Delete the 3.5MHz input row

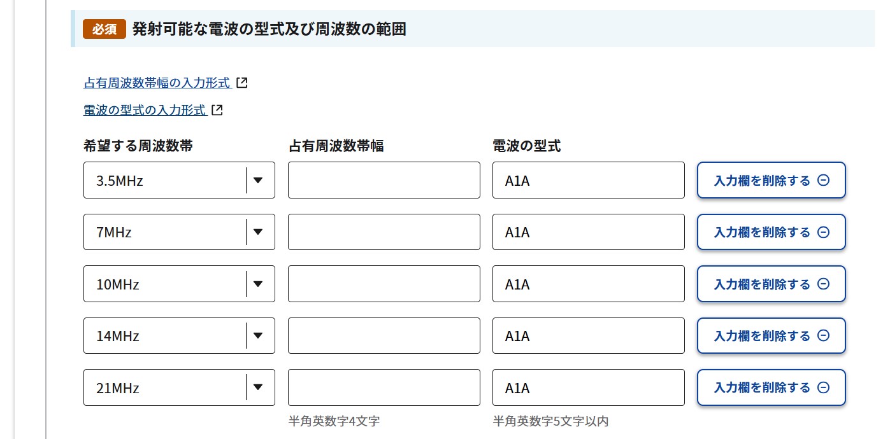771,180
